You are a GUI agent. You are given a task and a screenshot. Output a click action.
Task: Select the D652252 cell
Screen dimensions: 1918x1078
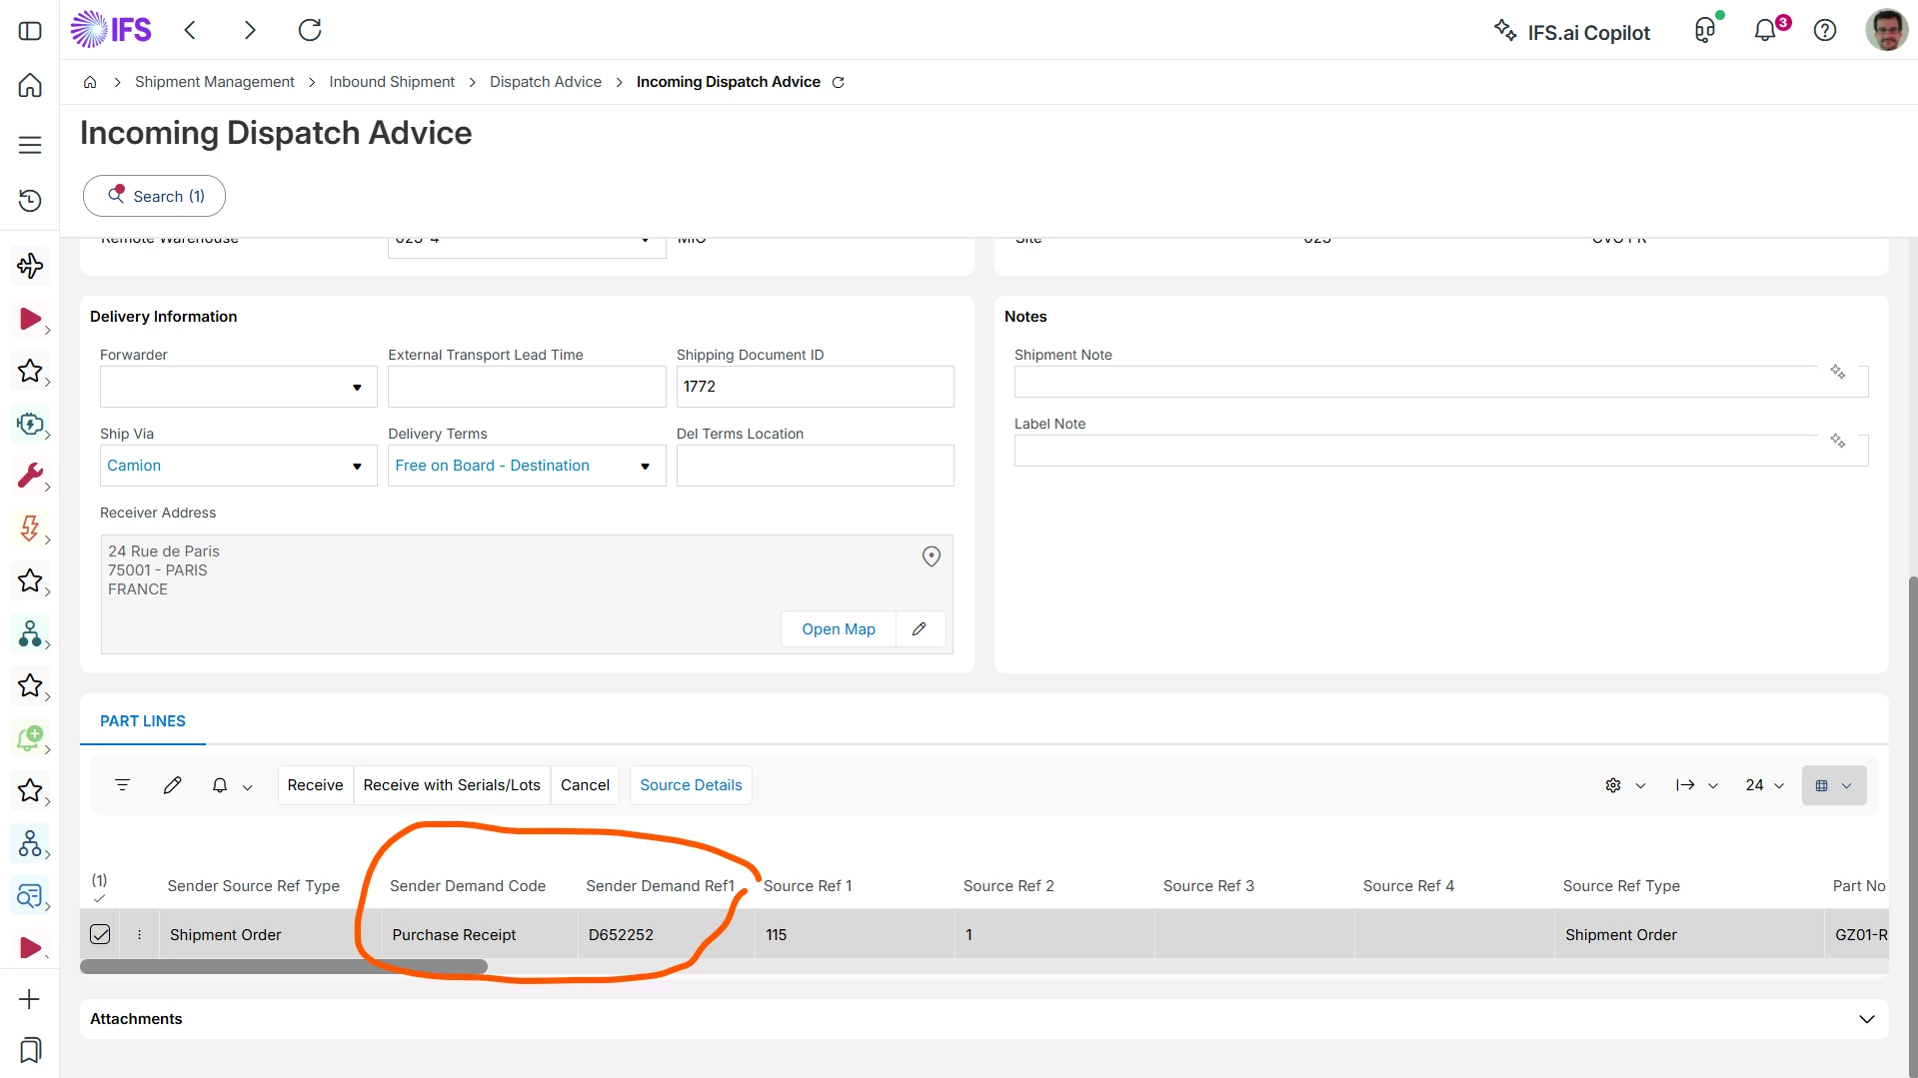(x=666, y=934)
